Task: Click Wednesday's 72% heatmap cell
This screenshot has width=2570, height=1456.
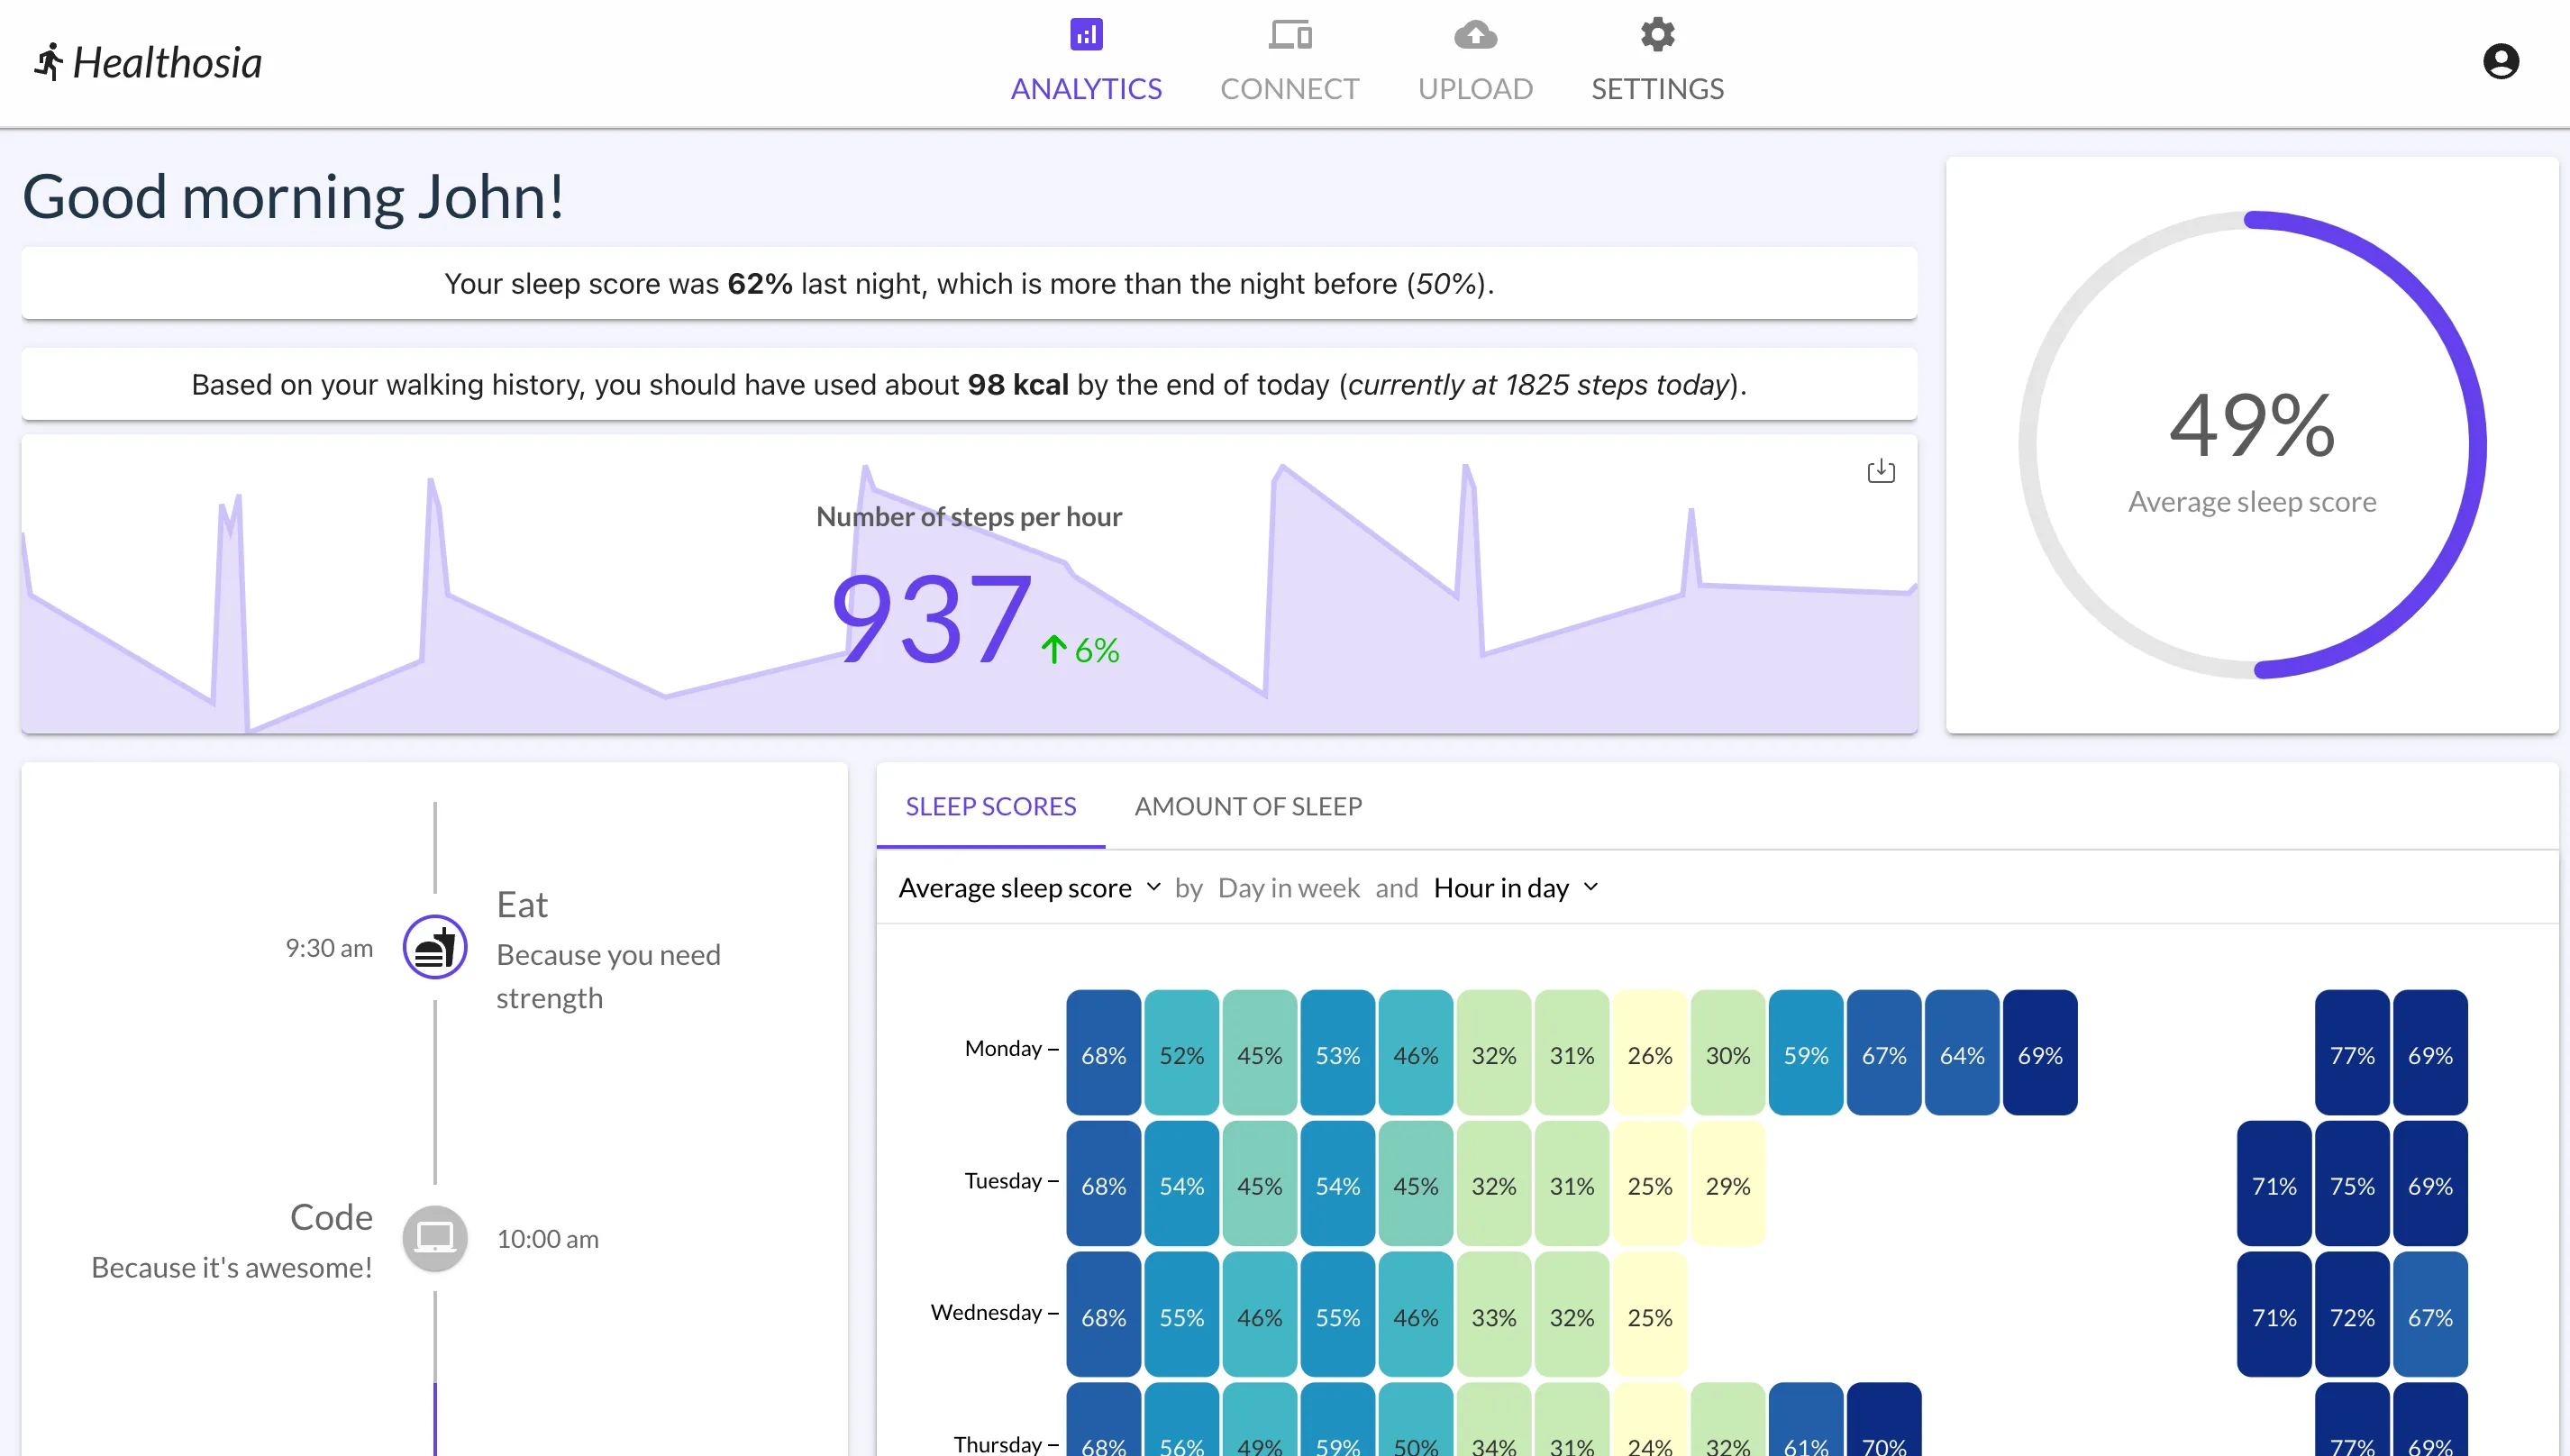Action: [x=2352, y=1315]
